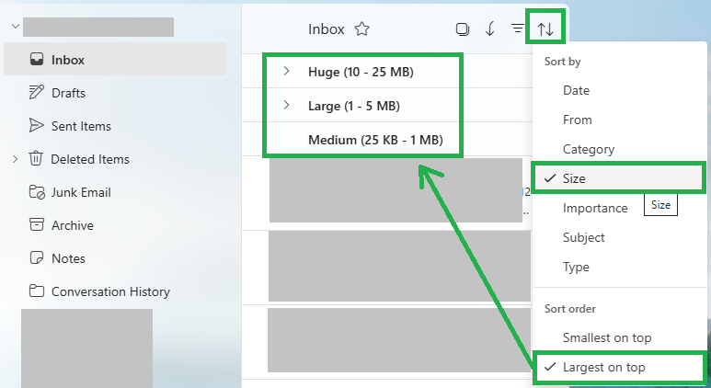Image resolution: width=711 pixels, height=388 pixels.
Task: Expand the Huge (10 - 25 MB) group
Action: [286, 71]
